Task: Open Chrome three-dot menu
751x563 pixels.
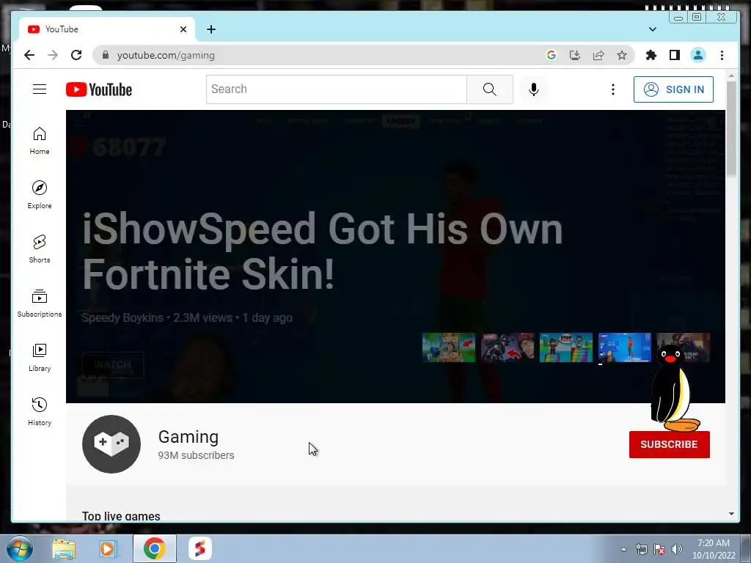Action: click(x=722, y=55)
